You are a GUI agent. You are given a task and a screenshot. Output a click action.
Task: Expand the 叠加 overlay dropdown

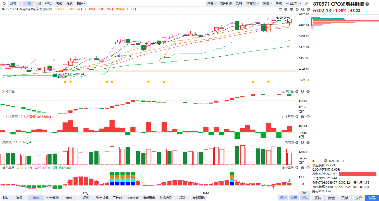pyautogui.click(x=267, y=3)
